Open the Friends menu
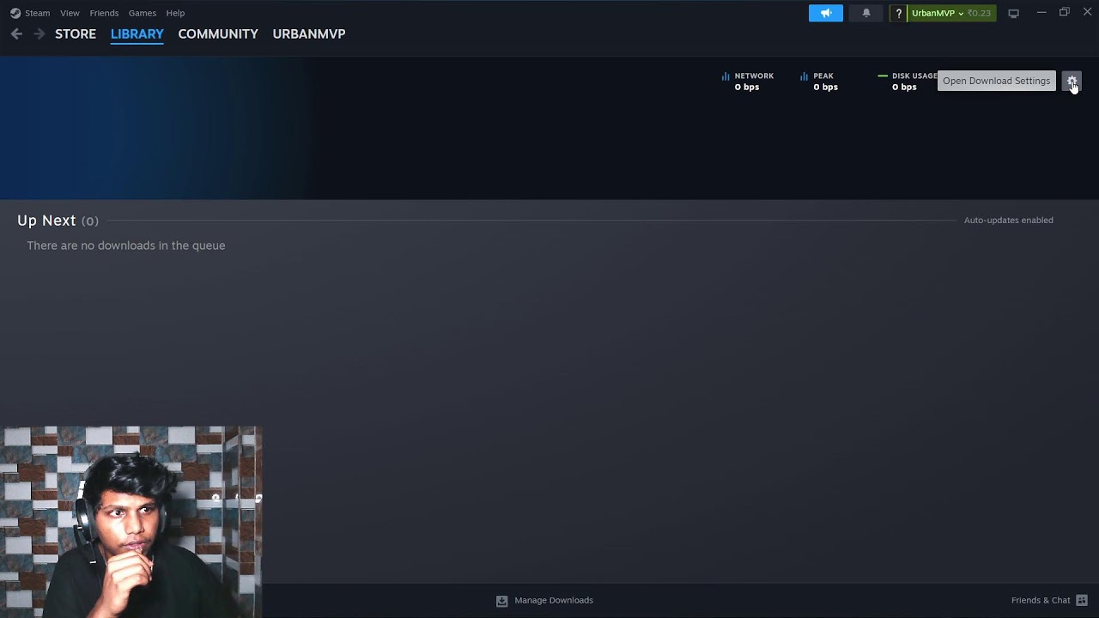This screenshot has width=1099, height=618. pyautogui.click(x=104, y=13)
